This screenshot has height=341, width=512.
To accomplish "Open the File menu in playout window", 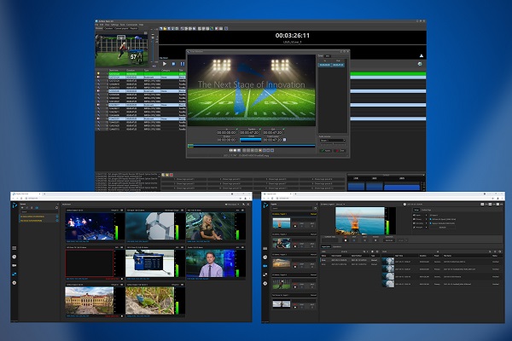I will pyautogui.click(x=96, y=25).
